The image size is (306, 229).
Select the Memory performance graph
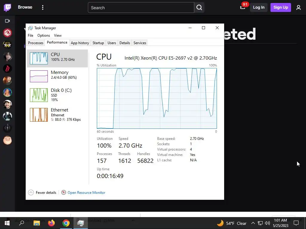tap(57, 76)
